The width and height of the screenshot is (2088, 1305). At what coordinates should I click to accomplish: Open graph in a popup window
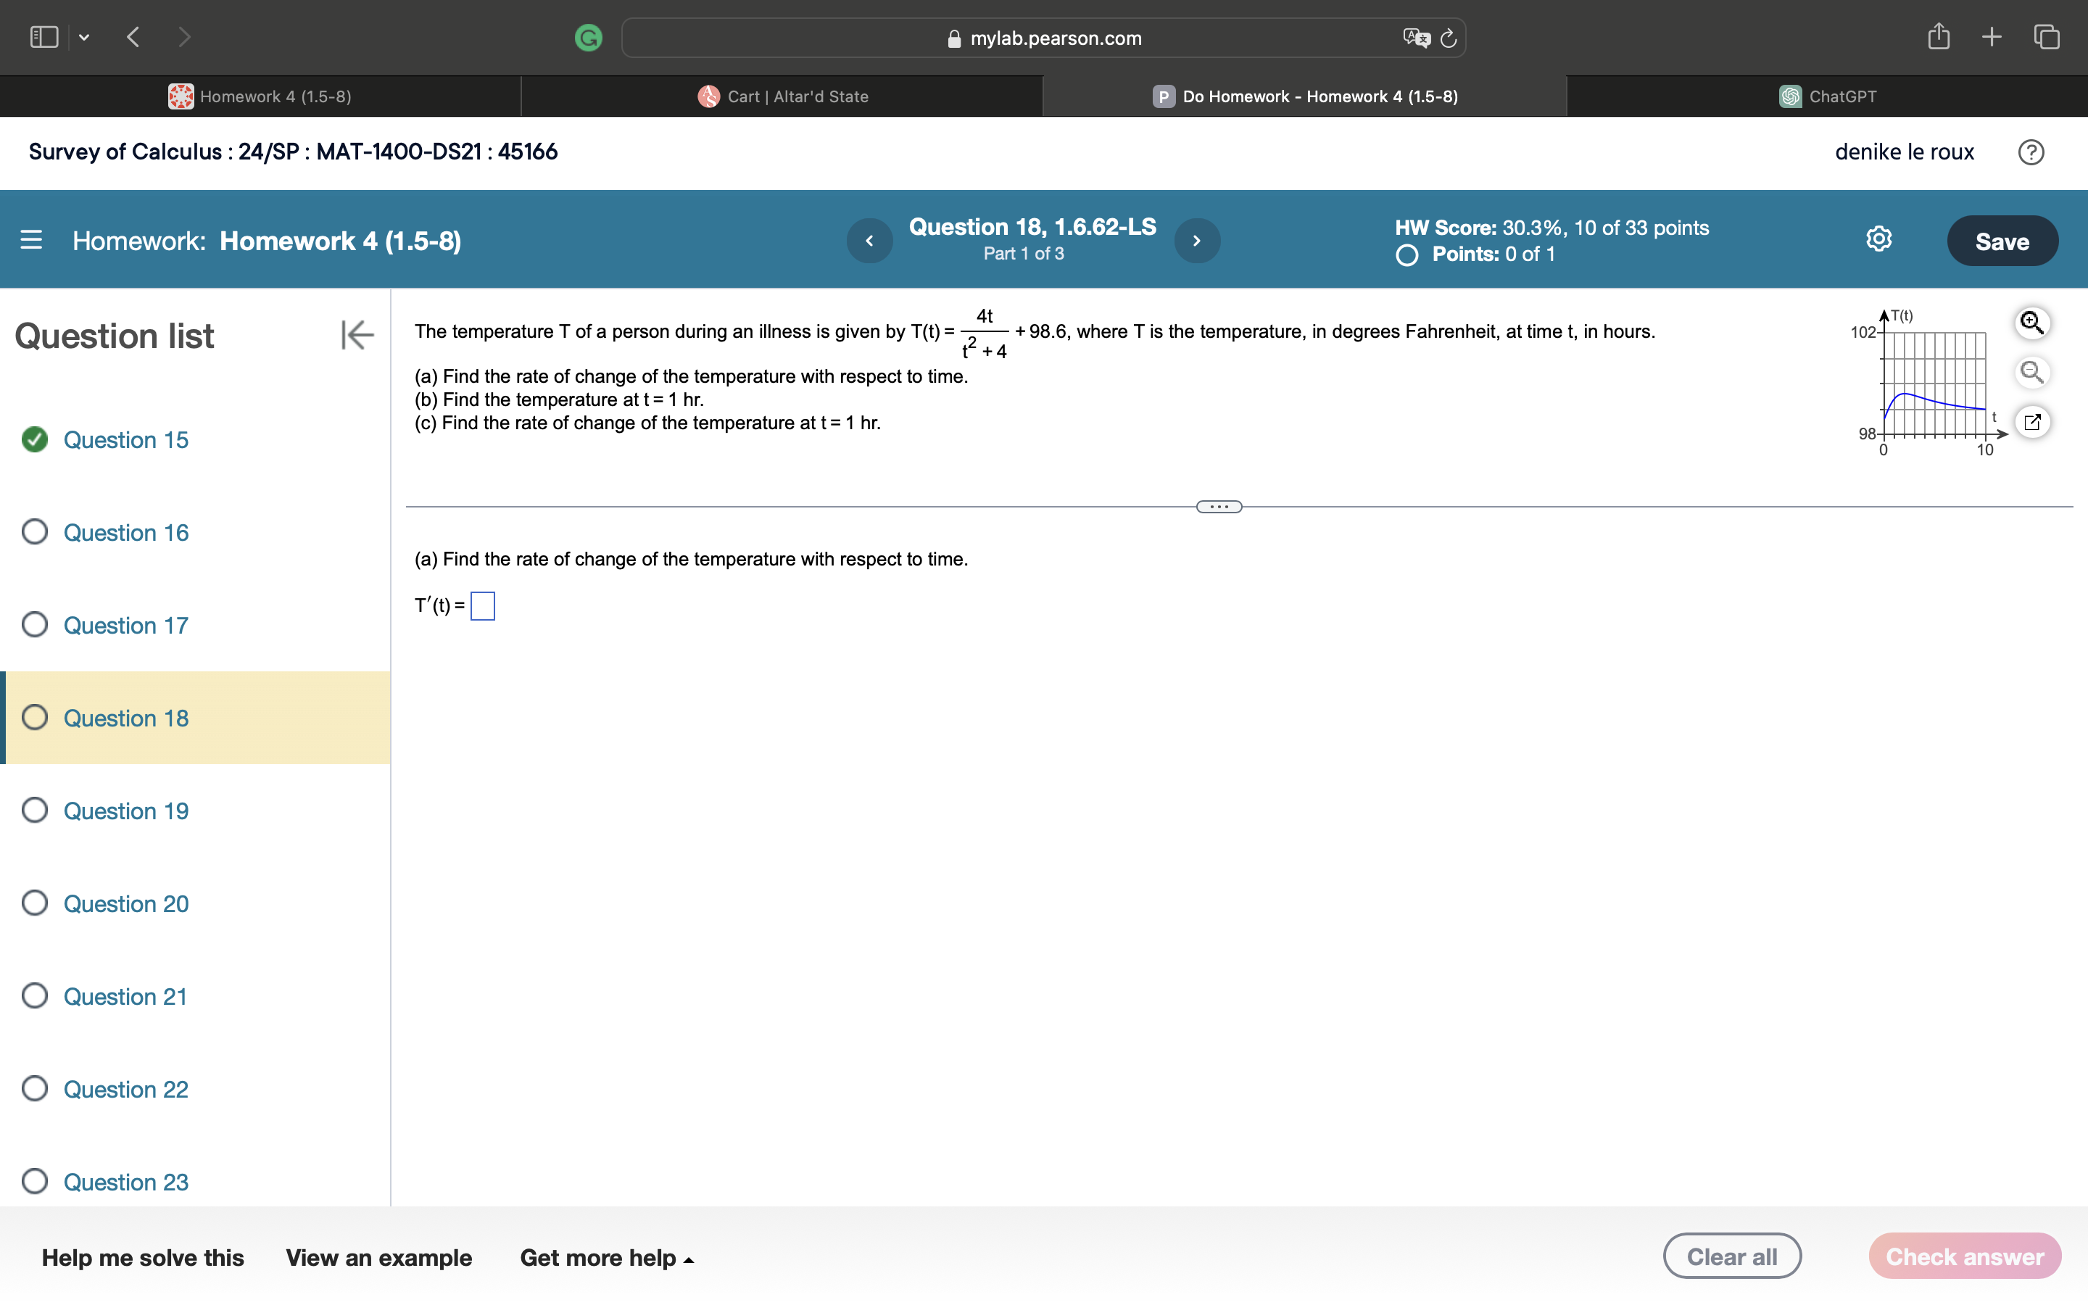tap(2032, 422)
